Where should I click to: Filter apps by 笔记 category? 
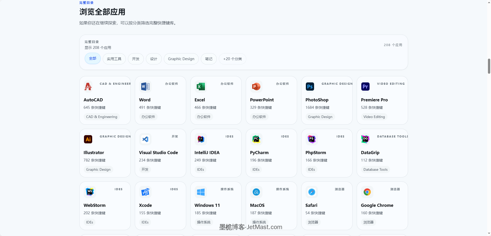[x=209, y=59]
